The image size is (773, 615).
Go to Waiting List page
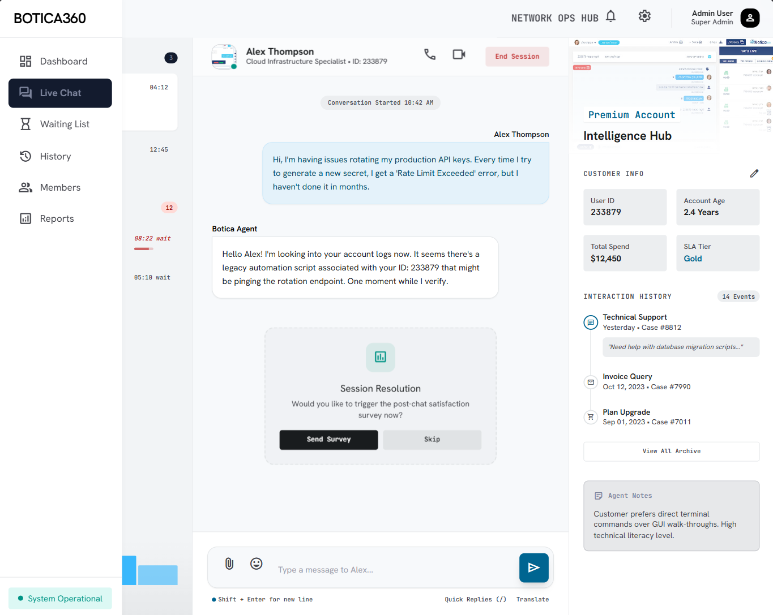60,124
